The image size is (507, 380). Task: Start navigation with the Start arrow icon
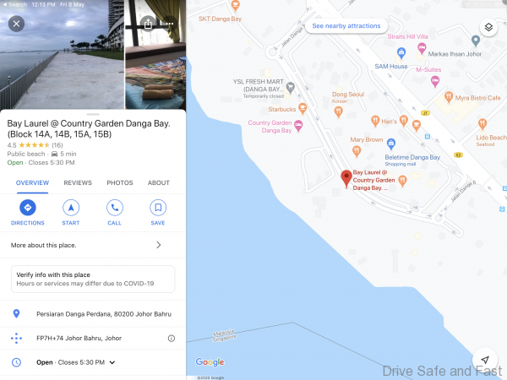(71, 208)
